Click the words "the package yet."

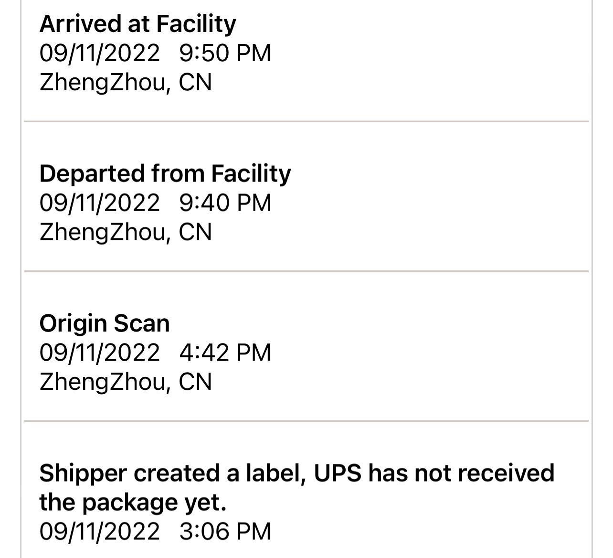click(x=132, y=502)
